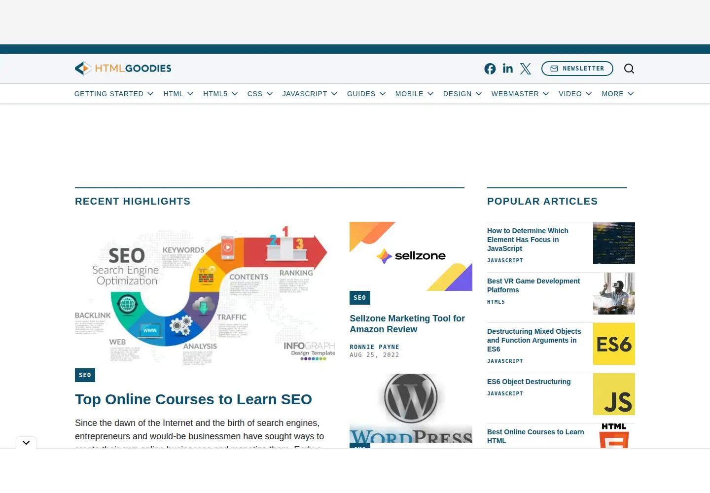This screenshot has width=710, height=493.
Task: Click the VR headset man thumbnail
Action: [614, 293]
